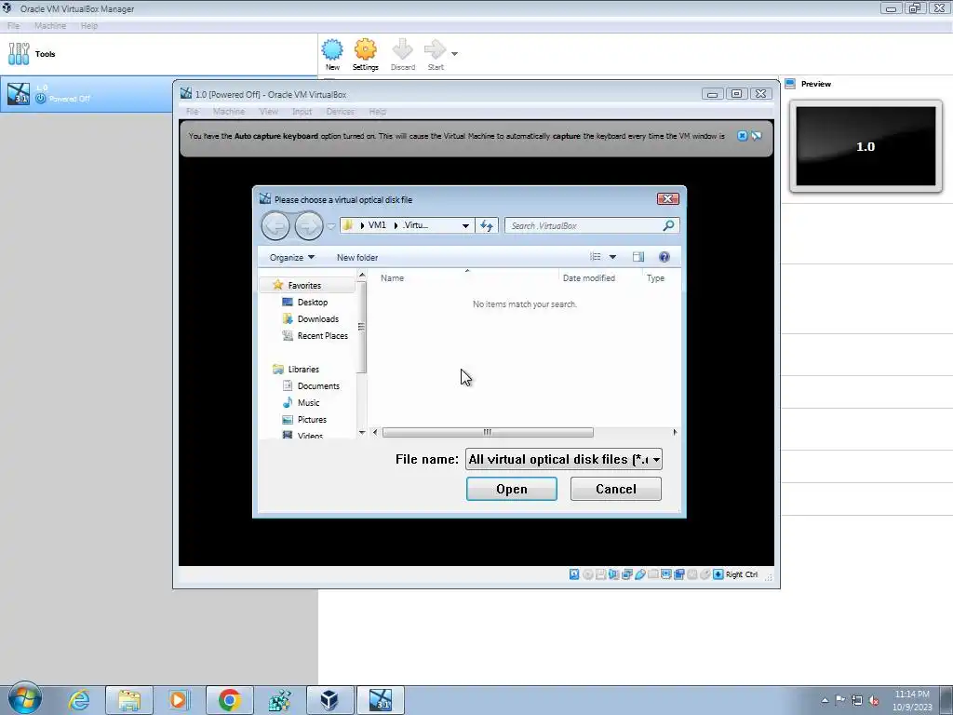Click the search magnifier icon
Image resolution: width=953 pixels, height=715 pixels.
[x=668, y=225]
